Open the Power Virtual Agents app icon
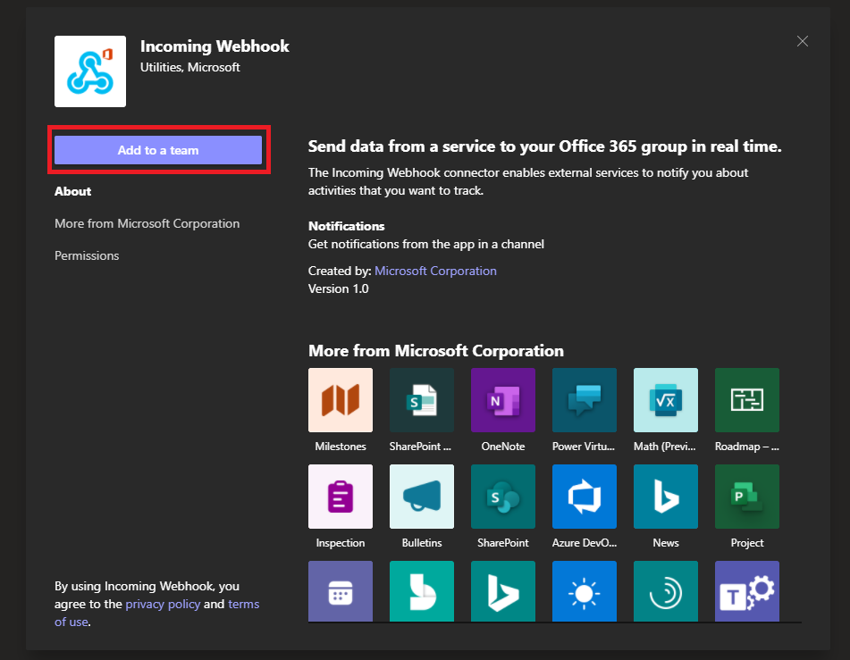 [x=585, y=400]
